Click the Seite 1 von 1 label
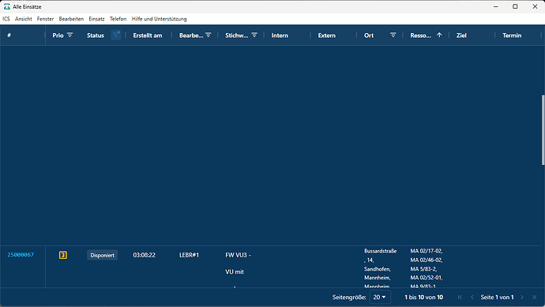Screen dimensions: 545x307 pos(497,298)
